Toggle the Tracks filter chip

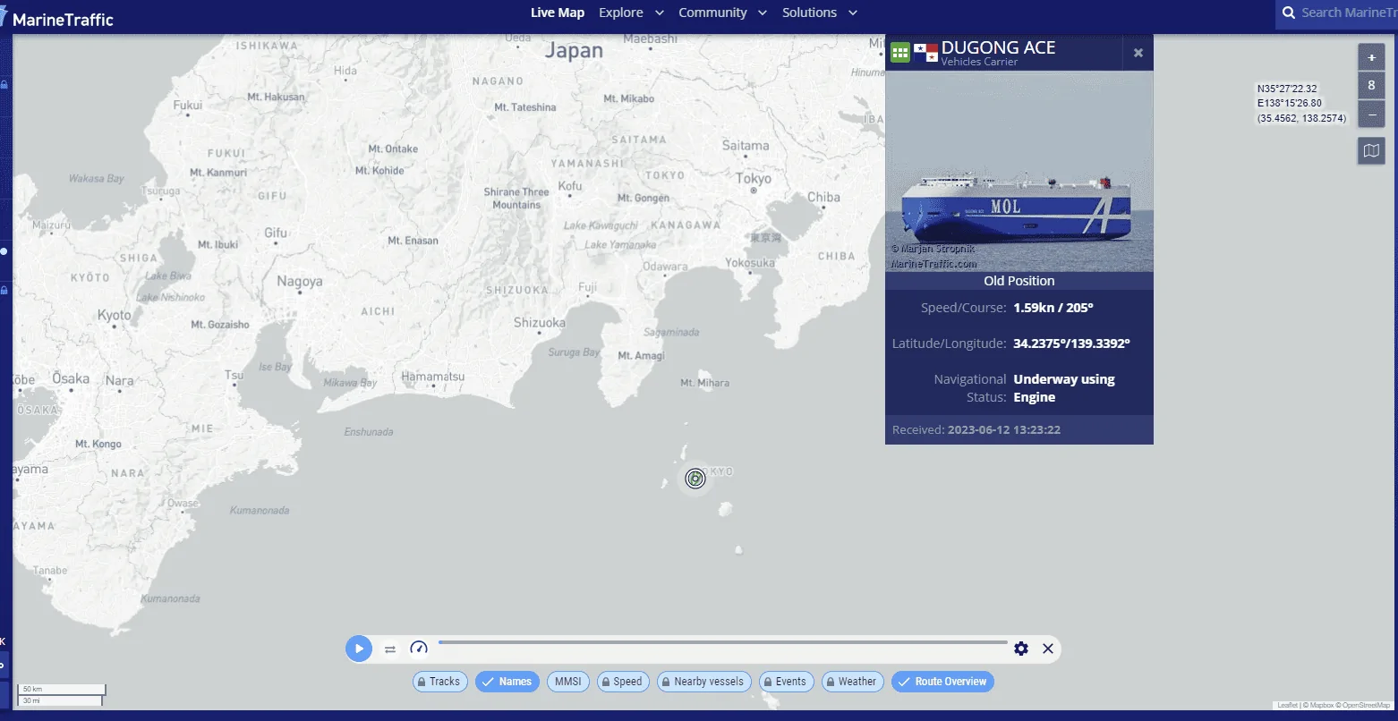(440, 682)
